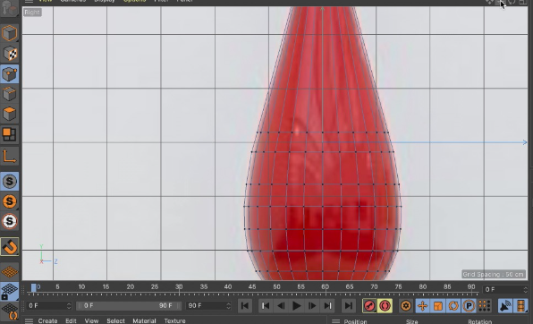
Task: Open the Material Manager View menu
Action: coord(91,321)
